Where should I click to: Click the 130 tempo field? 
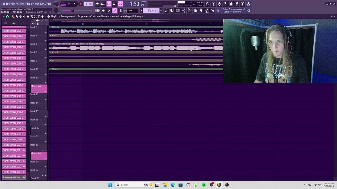pos(88,4)
